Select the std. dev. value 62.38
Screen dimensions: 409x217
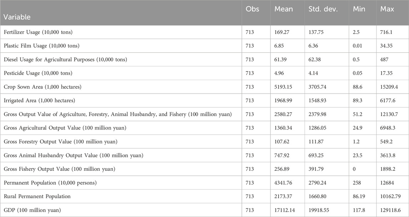point(314,59)
